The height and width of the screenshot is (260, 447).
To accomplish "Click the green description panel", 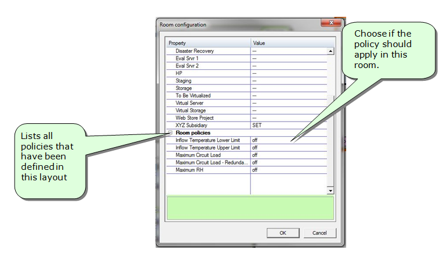I will click(x=250, y=208).
